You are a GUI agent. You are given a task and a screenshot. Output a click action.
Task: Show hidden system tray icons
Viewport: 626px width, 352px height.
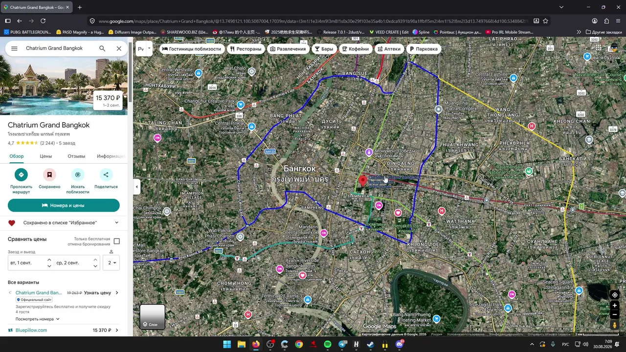pos(532,344)
